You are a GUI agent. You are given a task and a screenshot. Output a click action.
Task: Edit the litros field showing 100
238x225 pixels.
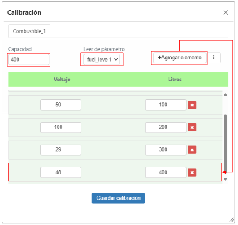166,105
